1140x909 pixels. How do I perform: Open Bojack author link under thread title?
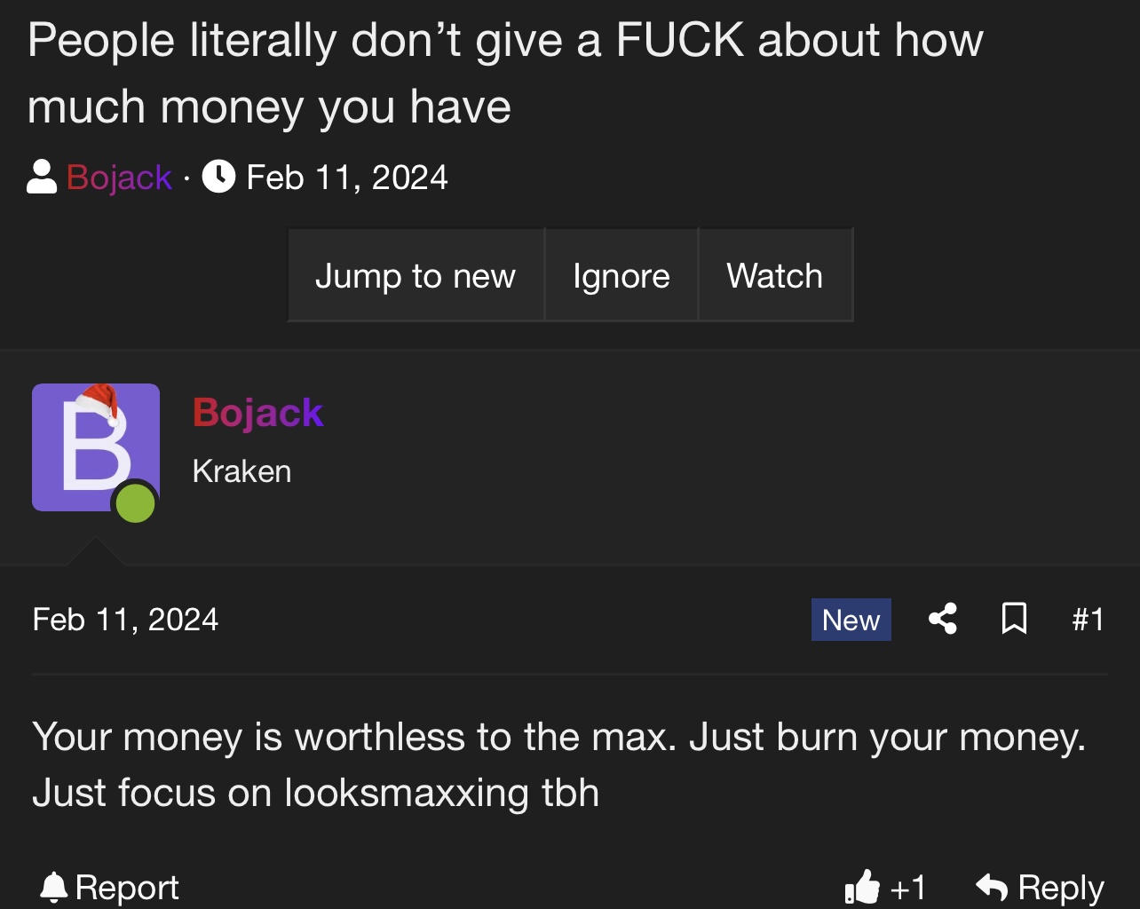(119, 178)
